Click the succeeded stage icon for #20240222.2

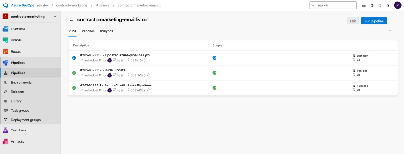click(x=214, y=73)
